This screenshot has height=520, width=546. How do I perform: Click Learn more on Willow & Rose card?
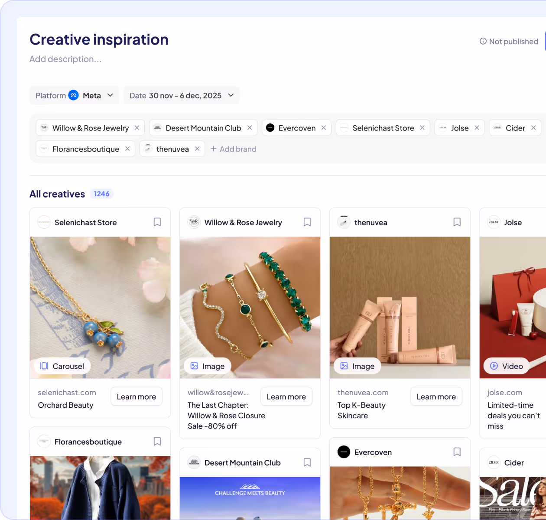[286, 396]
